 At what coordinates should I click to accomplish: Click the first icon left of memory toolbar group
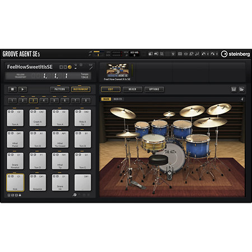[x=150, y=54]
